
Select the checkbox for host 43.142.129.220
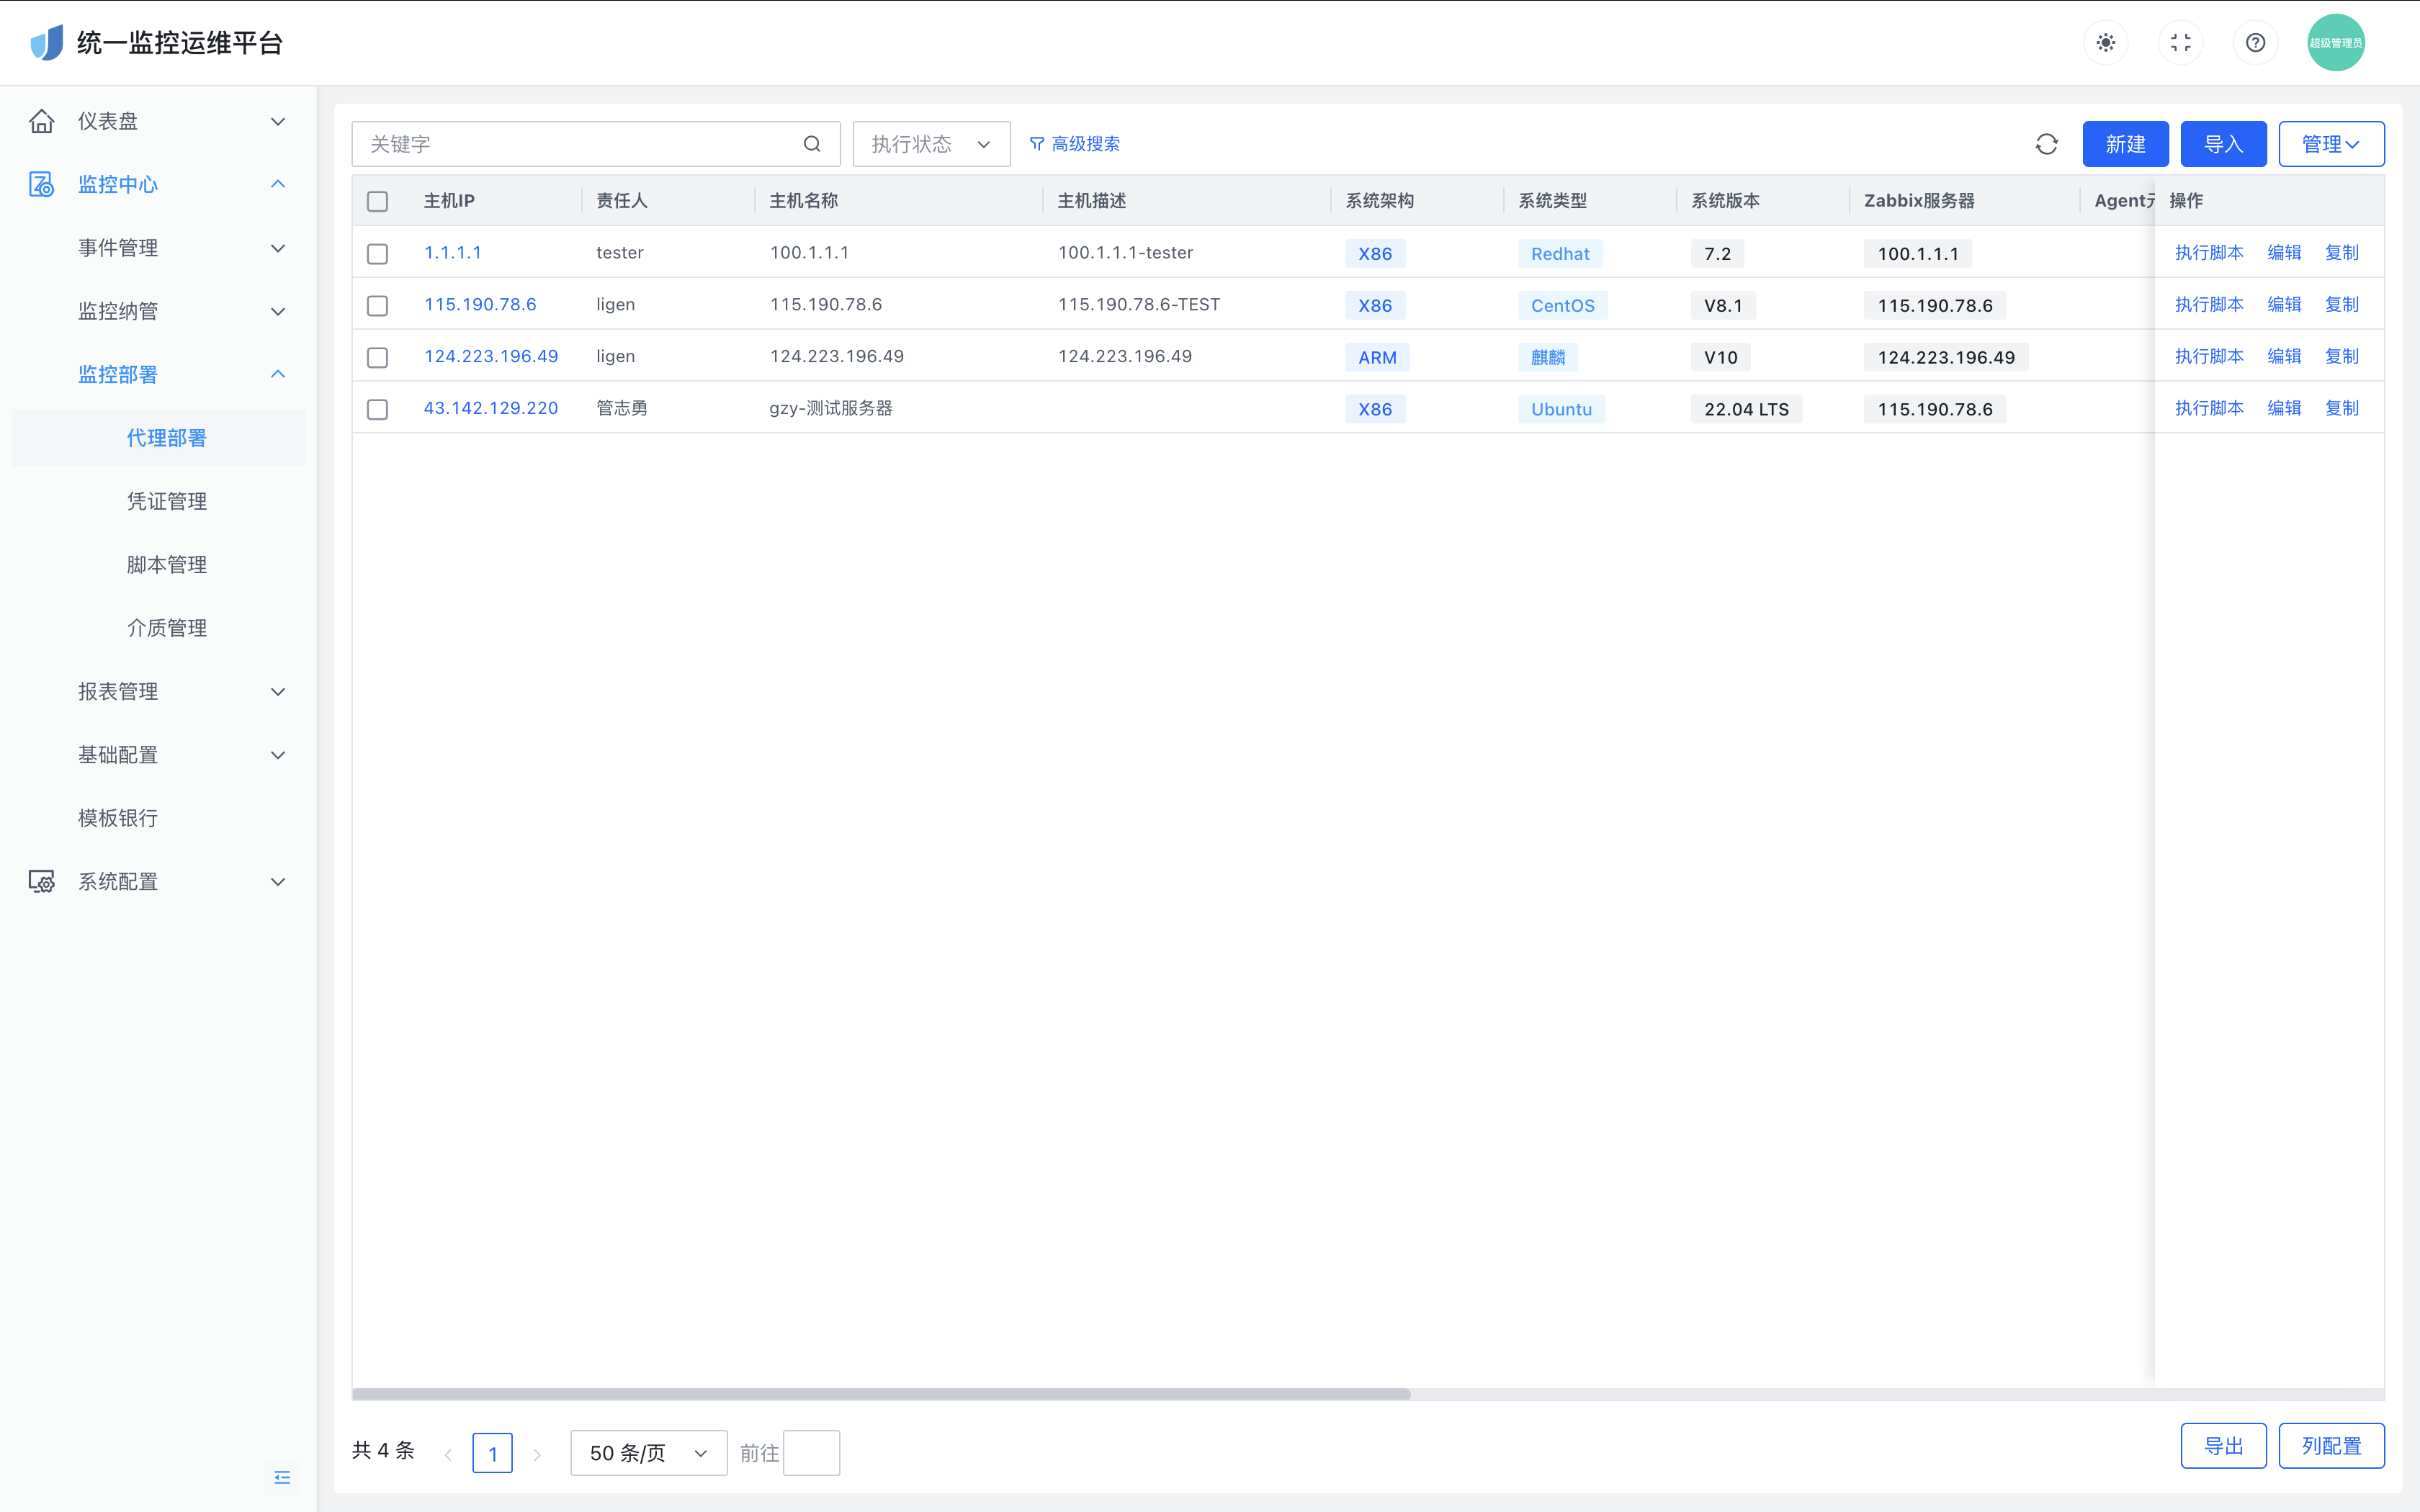click(377, 409)
